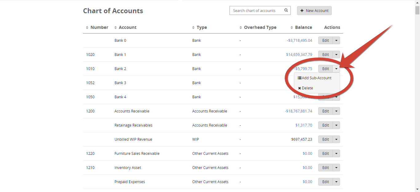
Task: Edit the Bank 2 account
Action: (x=326, y=69)
